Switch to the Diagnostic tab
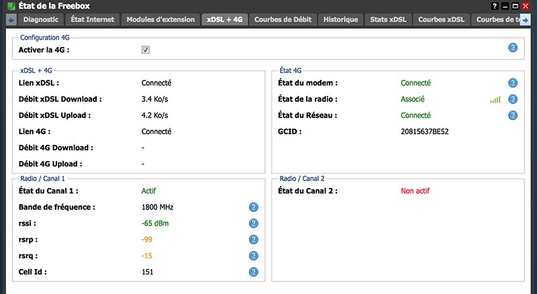Viewport: 537px width, 294px height. [x=41, y=19]
